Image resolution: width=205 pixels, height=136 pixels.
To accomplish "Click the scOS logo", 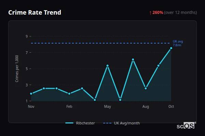I will 186,125.
